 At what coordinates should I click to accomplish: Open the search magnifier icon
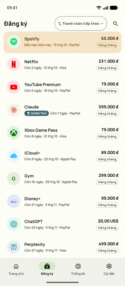115,24
